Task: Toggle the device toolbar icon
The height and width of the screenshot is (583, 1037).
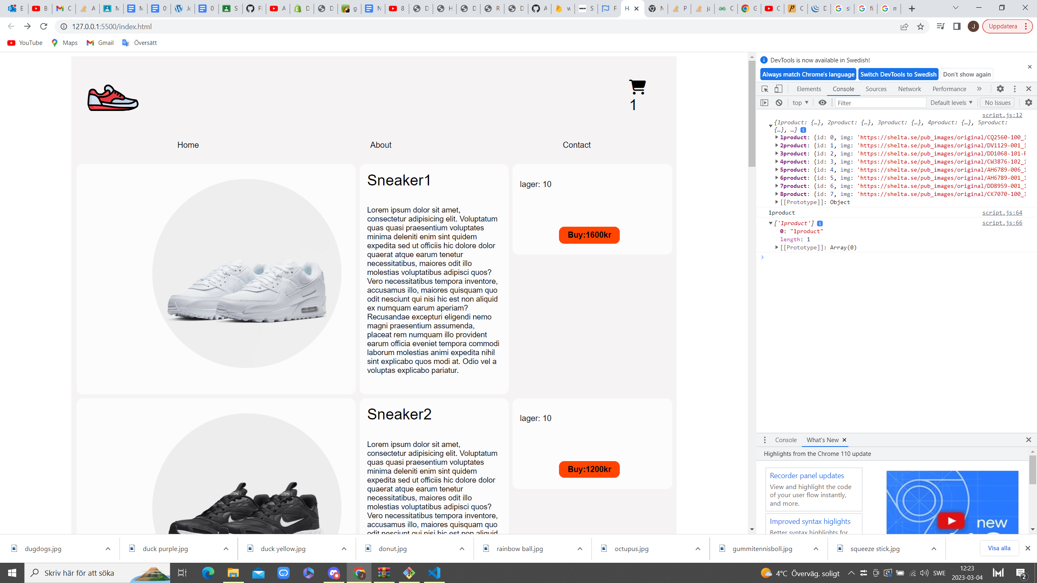Action: pyautogui.click(x=779, y=89)
